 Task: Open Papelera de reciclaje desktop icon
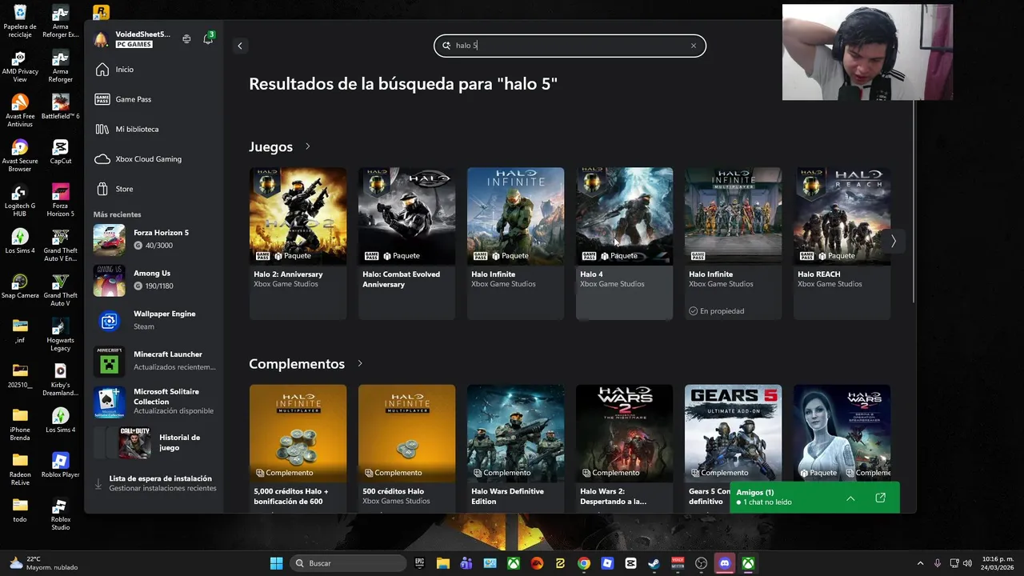coord(20,22)
